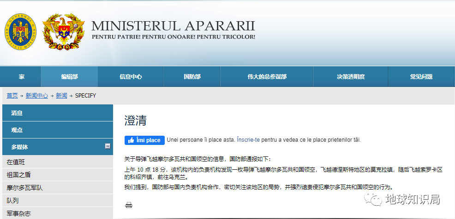Select 消息 in the sidebar menu
This screenshot has height=219, width=455.
(58, 113)
